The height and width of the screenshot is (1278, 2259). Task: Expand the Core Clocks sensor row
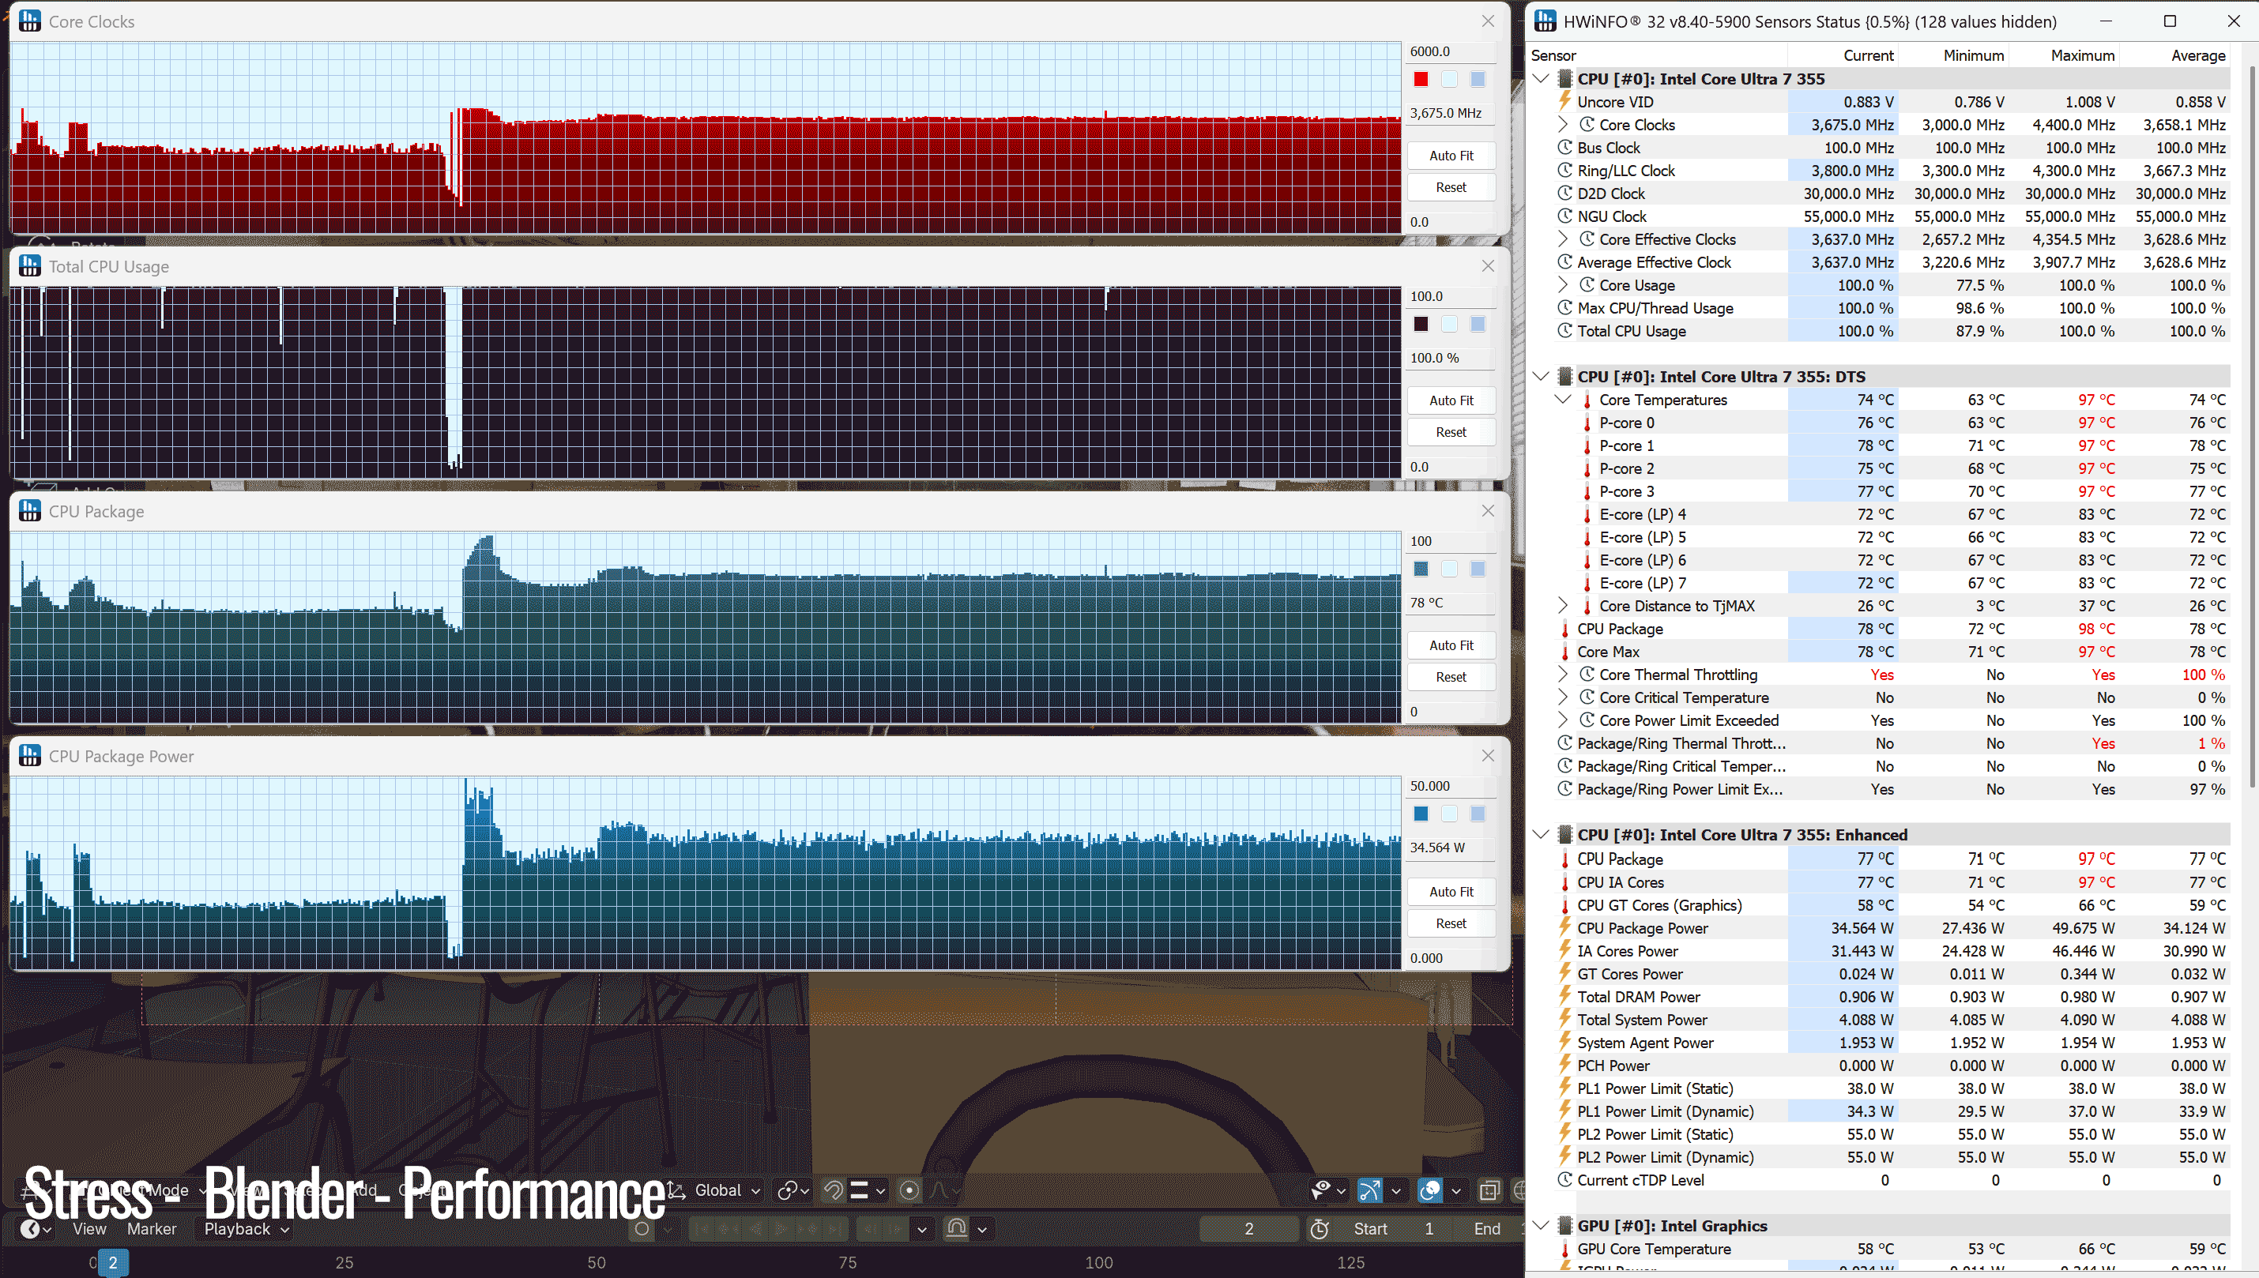point(1563,125)
